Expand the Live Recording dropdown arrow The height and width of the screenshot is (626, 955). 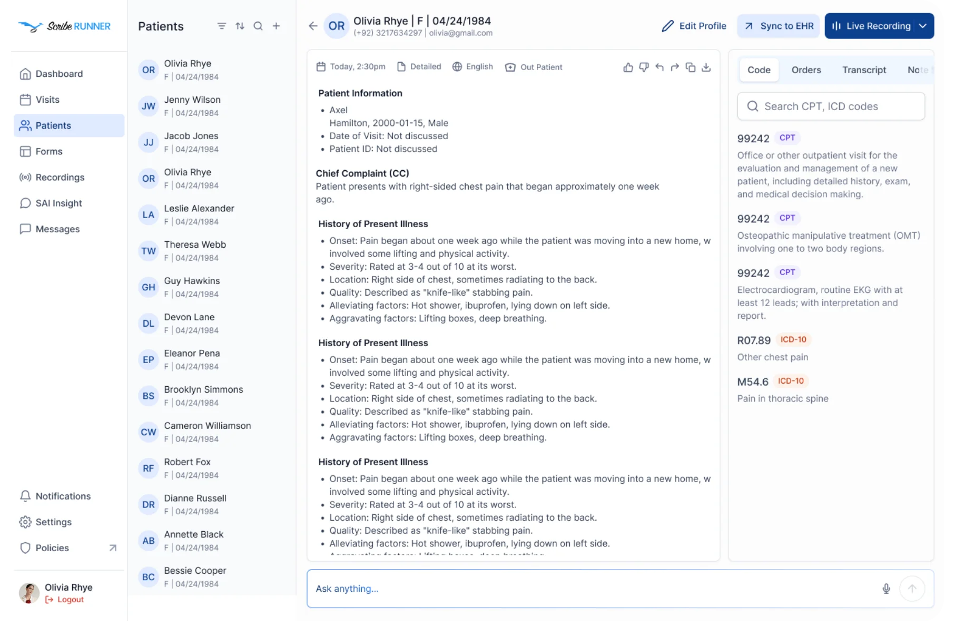click(922, 26)
